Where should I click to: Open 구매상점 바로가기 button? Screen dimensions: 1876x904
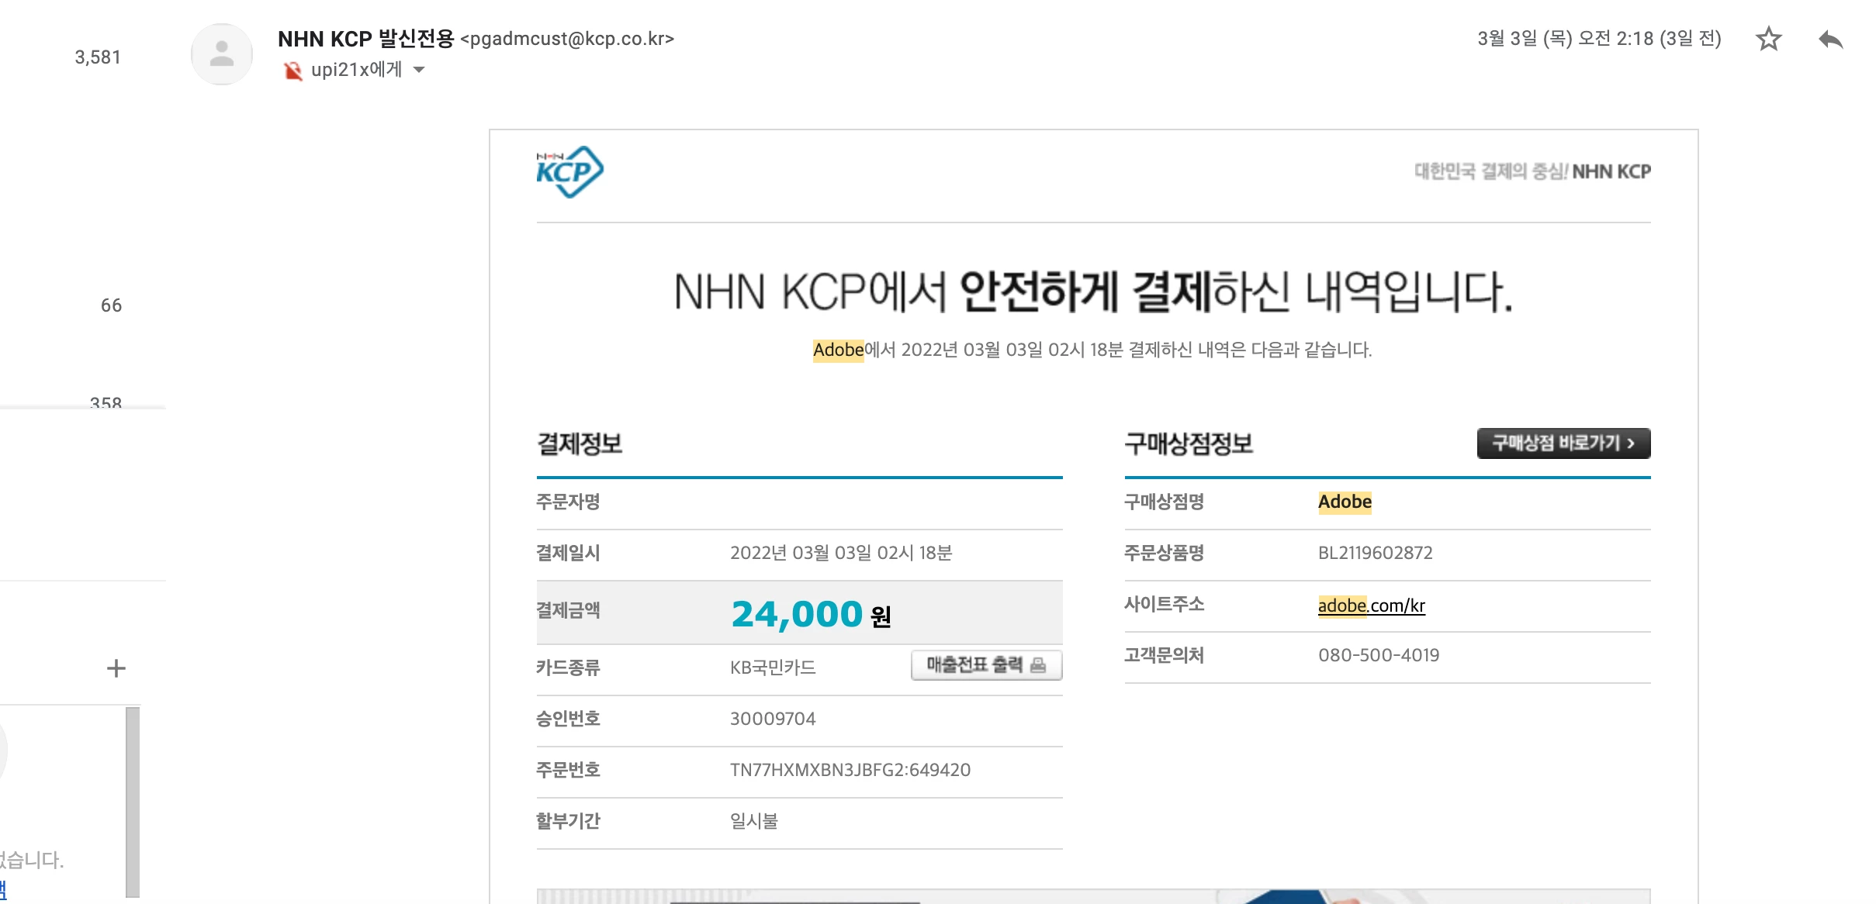click(x=1563, y=443)
